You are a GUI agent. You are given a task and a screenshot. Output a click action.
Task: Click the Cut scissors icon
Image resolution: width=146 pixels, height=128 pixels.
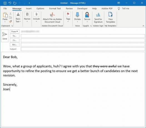point(11,14)
